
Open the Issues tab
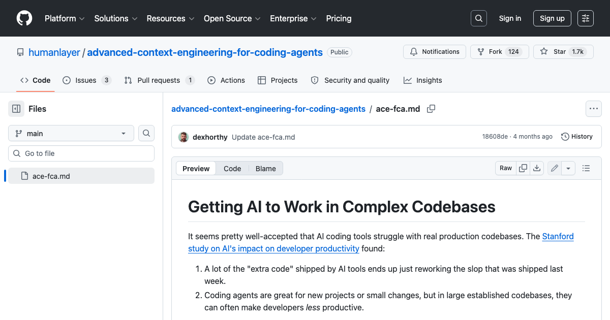(x=87, y=80)
